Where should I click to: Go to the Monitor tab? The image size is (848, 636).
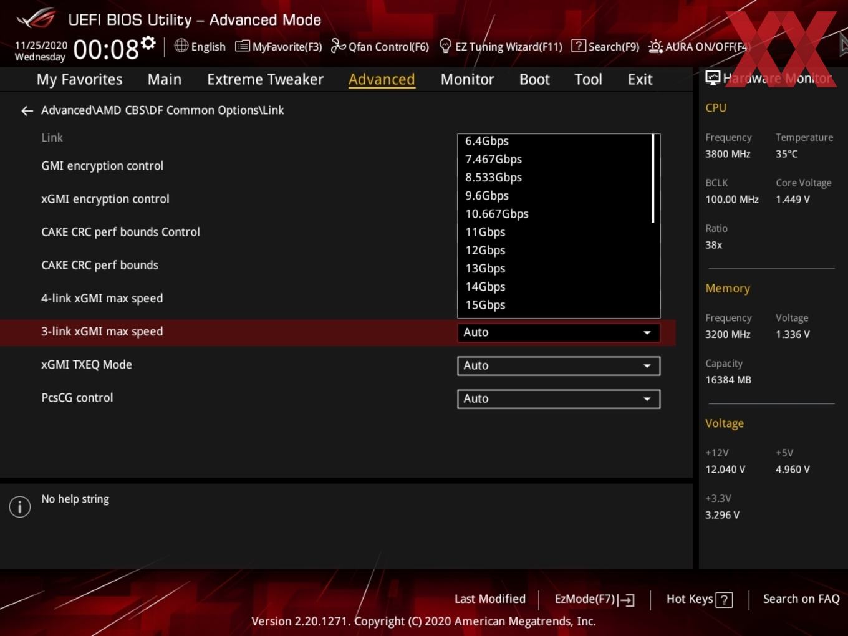(x=467, y=79)
